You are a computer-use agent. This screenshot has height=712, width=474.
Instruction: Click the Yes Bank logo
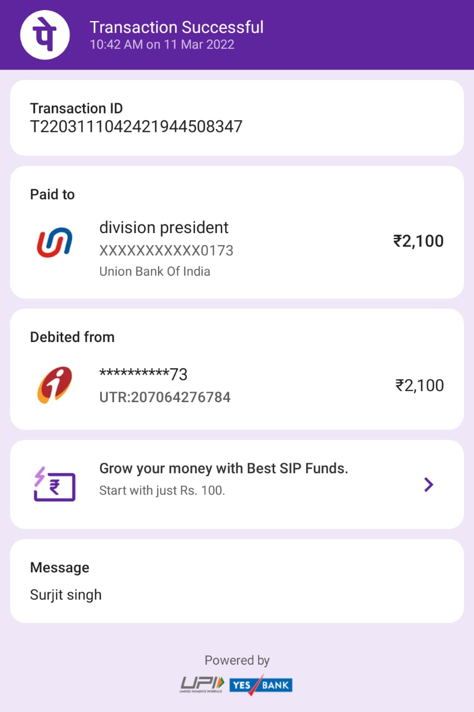[261, 684]
